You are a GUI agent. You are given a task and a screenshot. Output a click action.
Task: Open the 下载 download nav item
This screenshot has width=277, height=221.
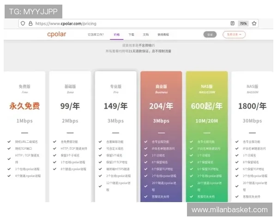pyautogui.click(x=131, y=35)
